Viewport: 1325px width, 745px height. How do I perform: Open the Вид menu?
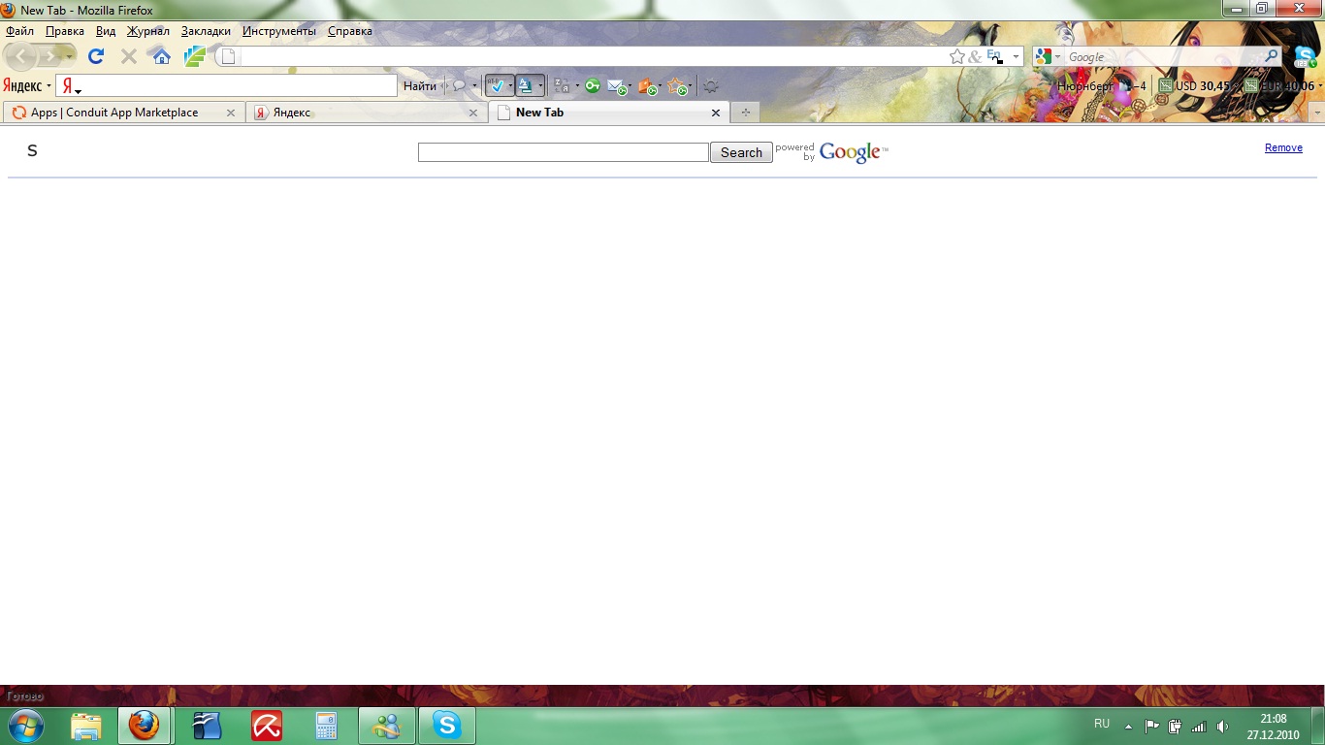click(x=106, y=31)
